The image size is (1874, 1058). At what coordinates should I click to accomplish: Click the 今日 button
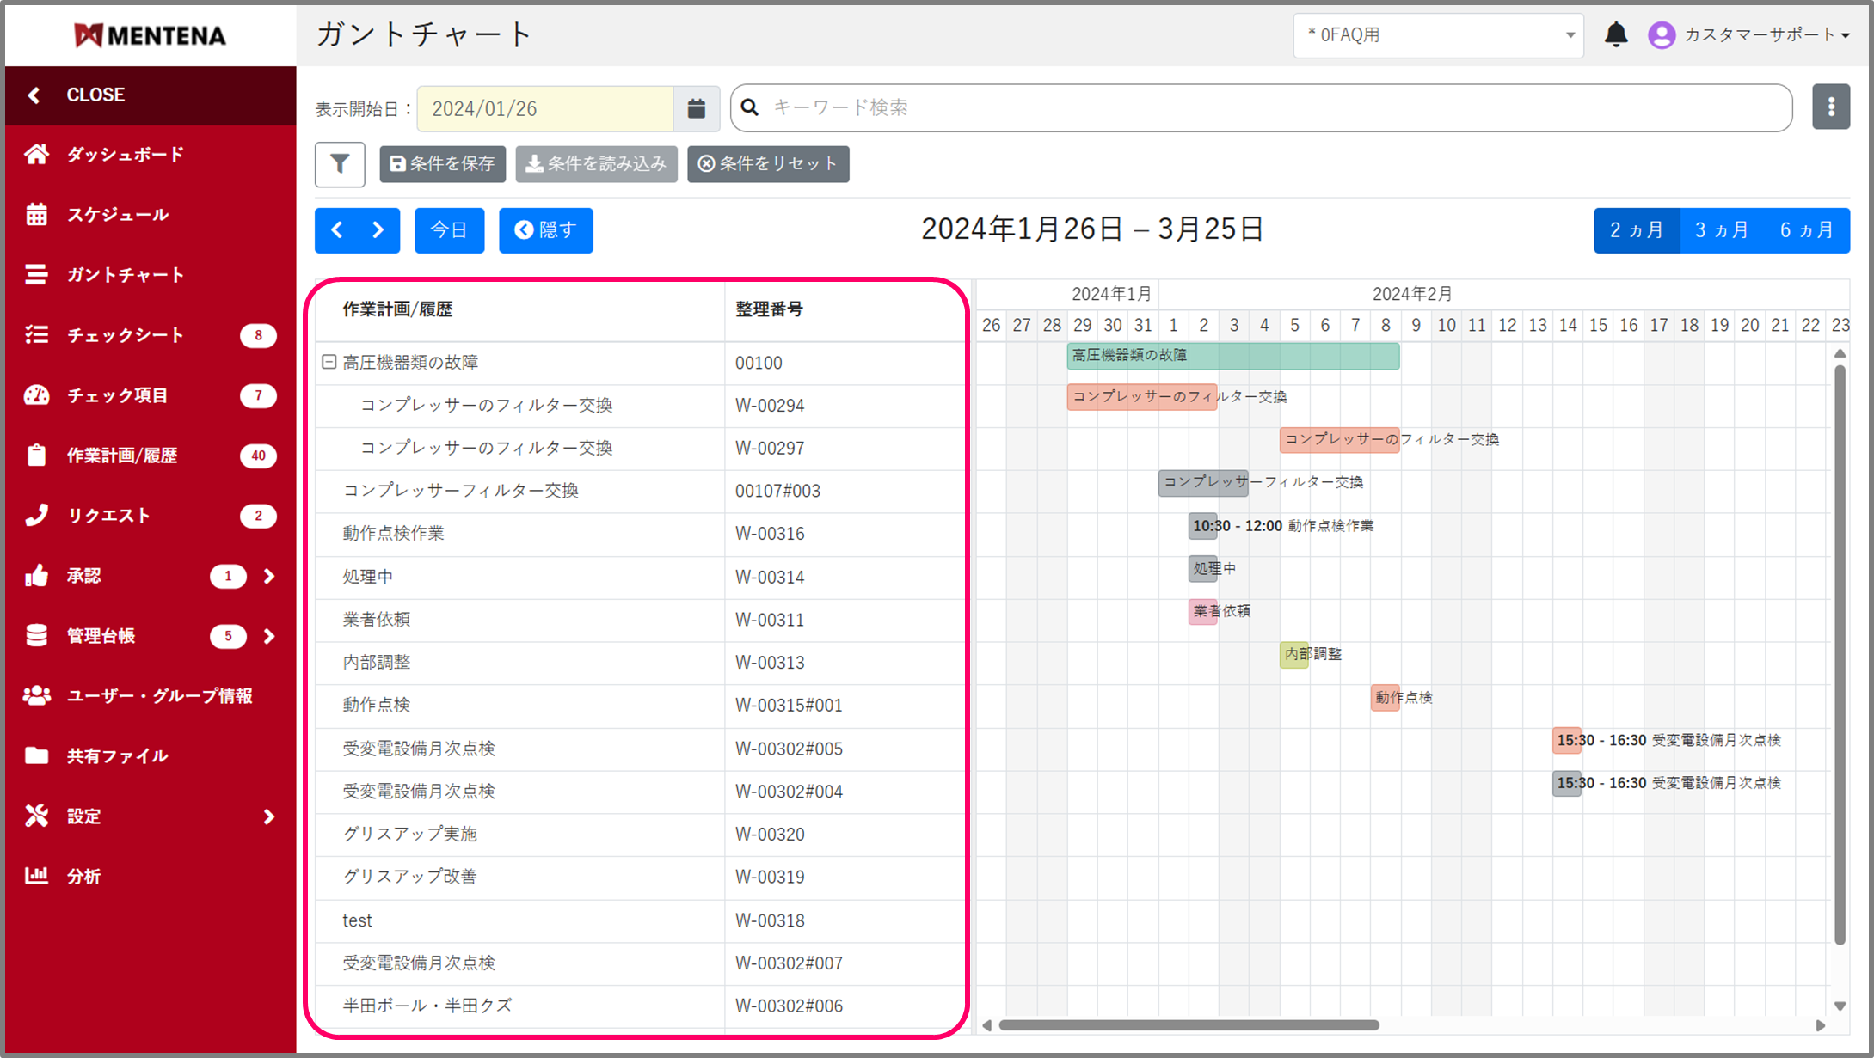[x=449, y=230]
